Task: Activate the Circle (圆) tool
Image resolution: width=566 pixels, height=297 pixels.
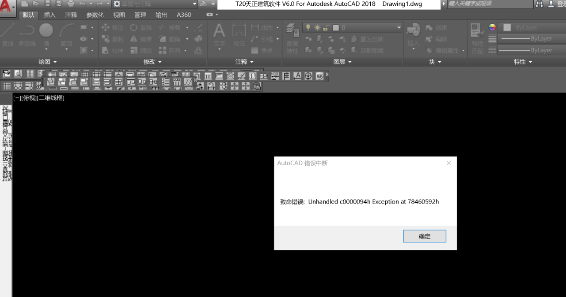Action: pyautogui.click(x=46, y=30)
